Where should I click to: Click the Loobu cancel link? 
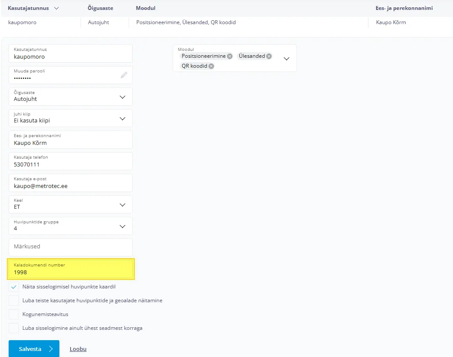(78, 349)
